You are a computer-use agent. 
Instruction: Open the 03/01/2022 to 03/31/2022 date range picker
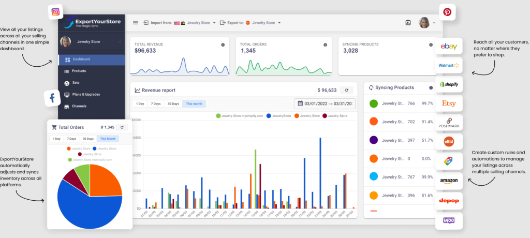click(325, 103)
